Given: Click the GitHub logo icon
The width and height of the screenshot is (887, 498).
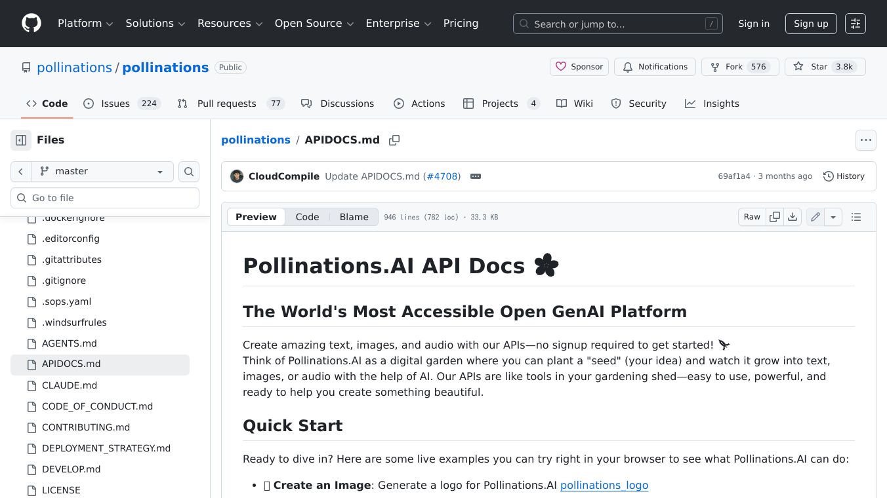Looking at the screenshot, I should tap(31, 24).
